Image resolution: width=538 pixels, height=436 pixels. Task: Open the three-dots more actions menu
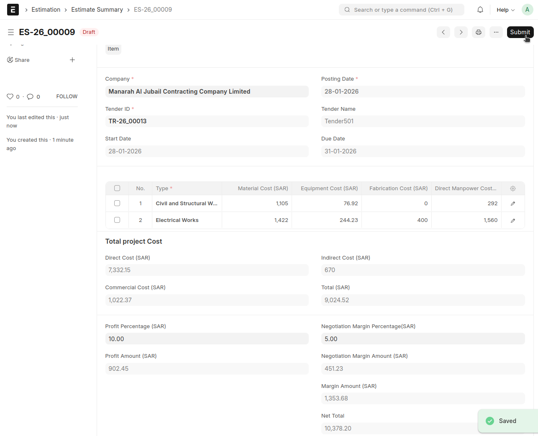pos(496,32)
